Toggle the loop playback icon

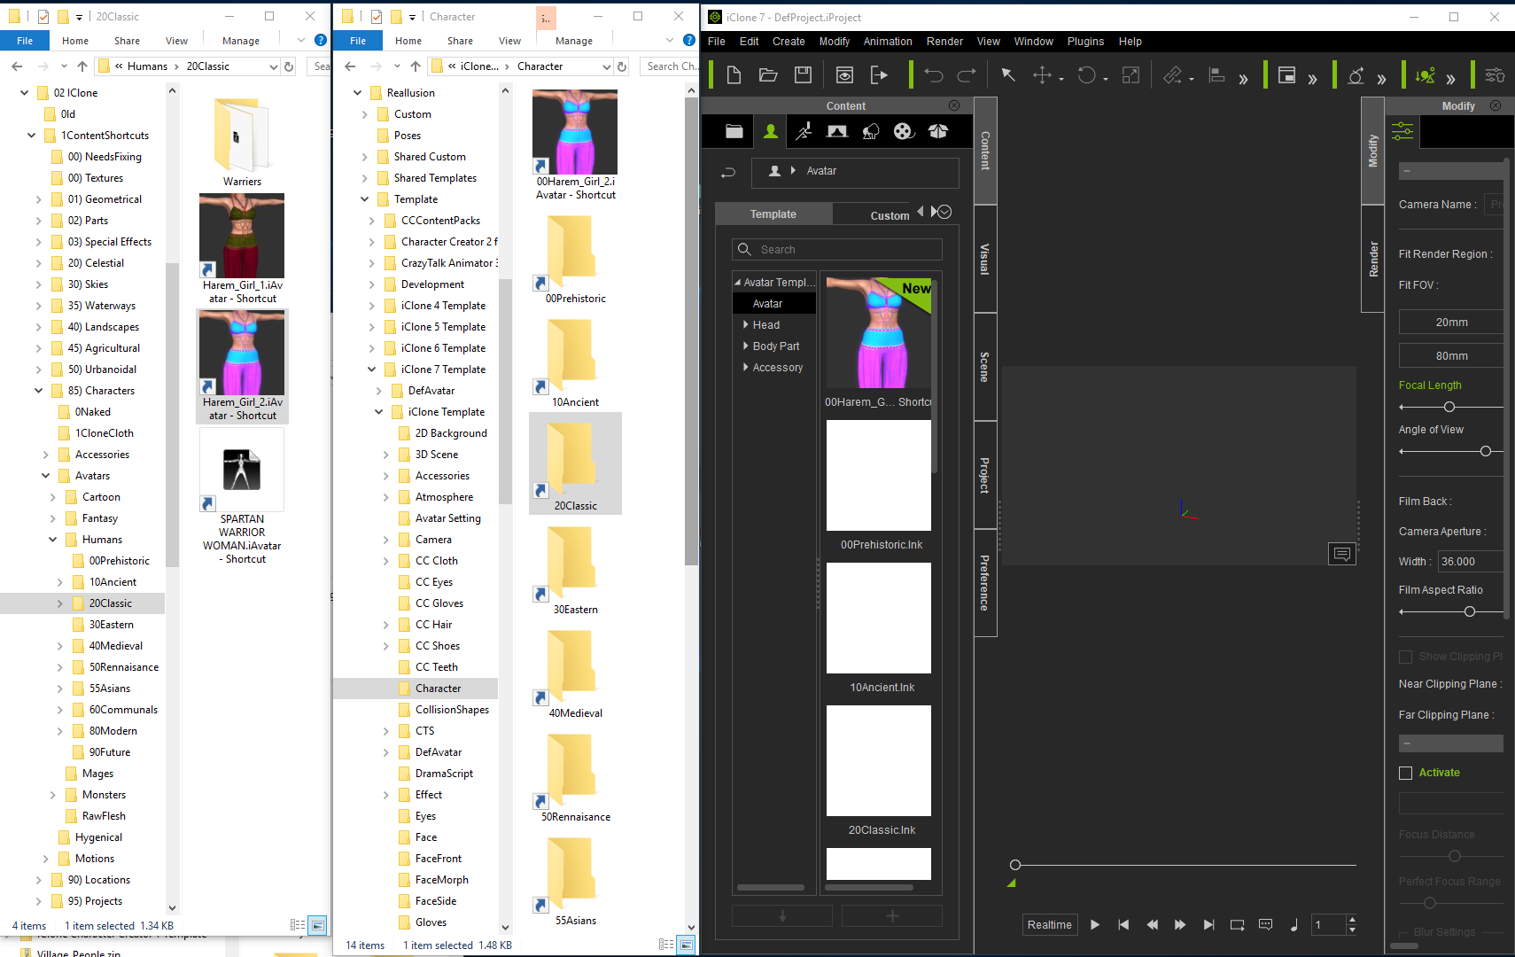(1237, 925)
